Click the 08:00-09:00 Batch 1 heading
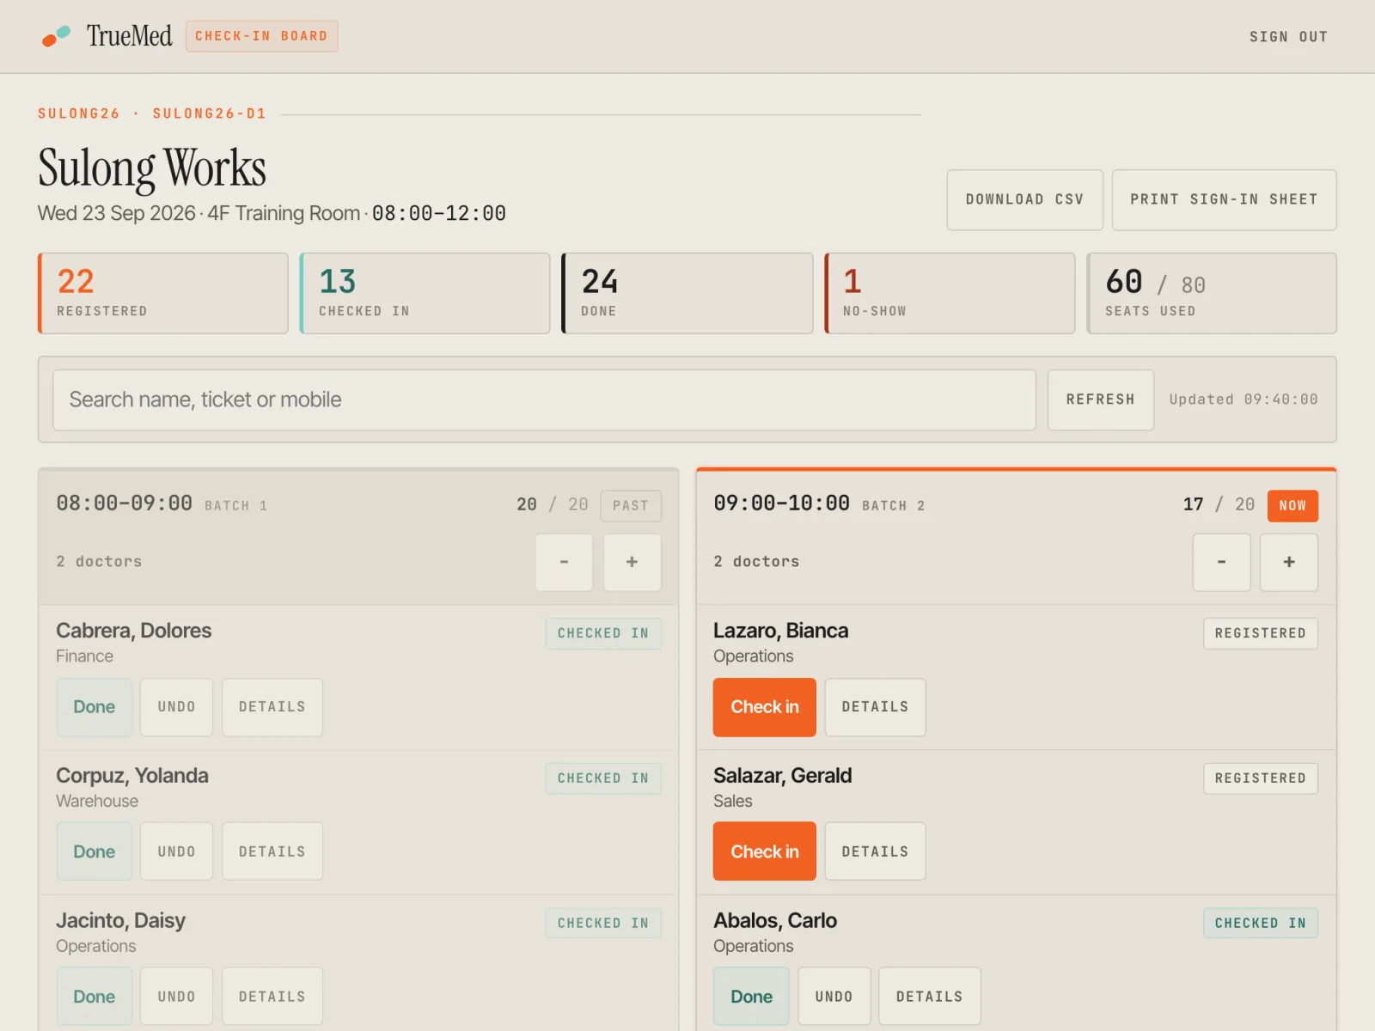Screen dimensions: 1375x1031 click(x=162, y=503)
